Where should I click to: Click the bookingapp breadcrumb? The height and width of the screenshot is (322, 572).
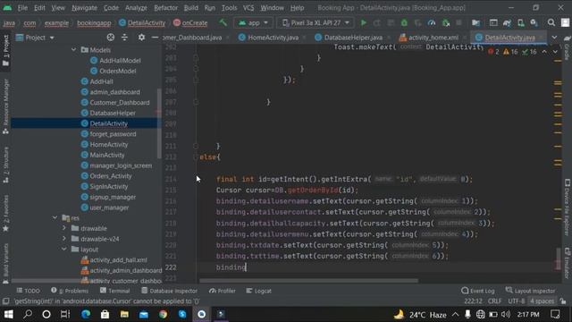[x=94, y=23]
